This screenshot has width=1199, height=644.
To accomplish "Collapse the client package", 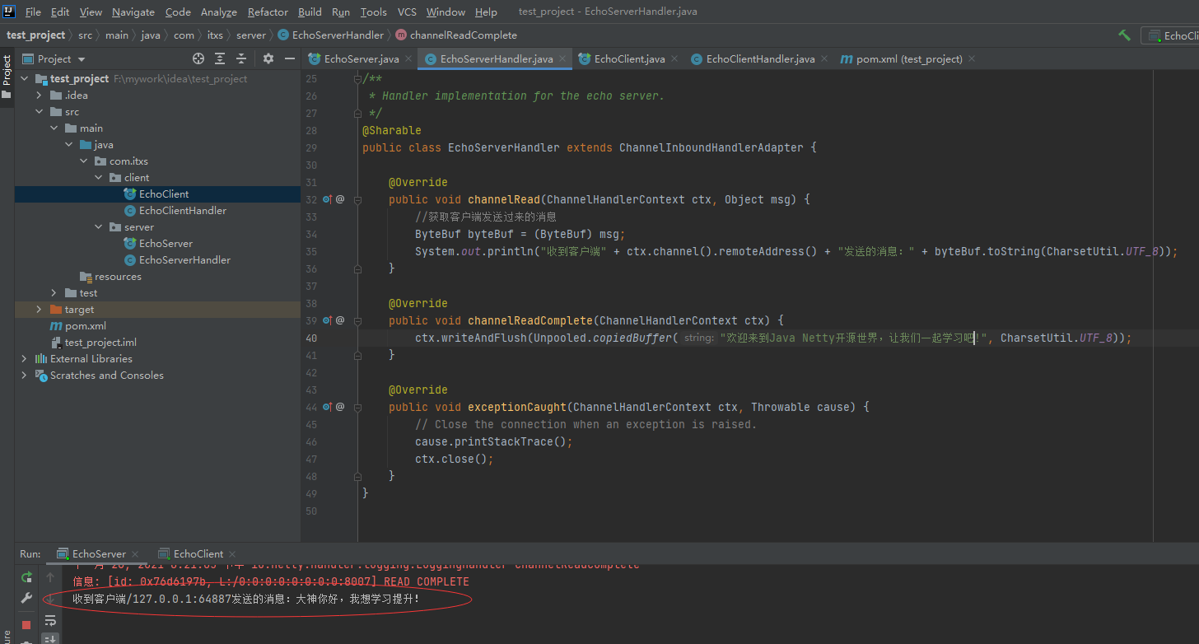I will [x=98, y=178].
